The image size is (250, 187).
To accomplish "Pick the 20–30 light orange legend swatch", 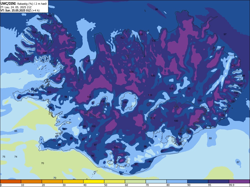I will coord(52,182).
